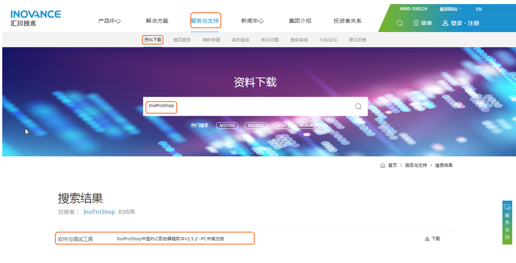
Task: Open 新闻中心 menu
Action: tap(252, 21)
